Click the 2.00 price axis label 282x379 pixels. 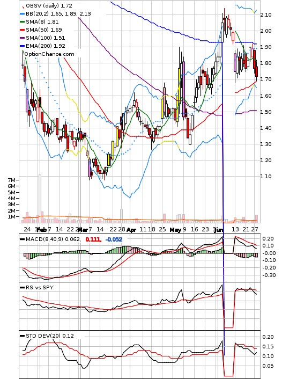coord(266,31)
